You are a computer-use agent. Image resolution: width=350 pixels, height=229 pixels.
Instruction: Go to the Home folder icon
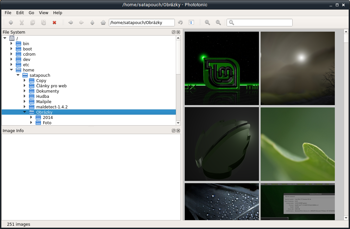click(x=103, y=22)
